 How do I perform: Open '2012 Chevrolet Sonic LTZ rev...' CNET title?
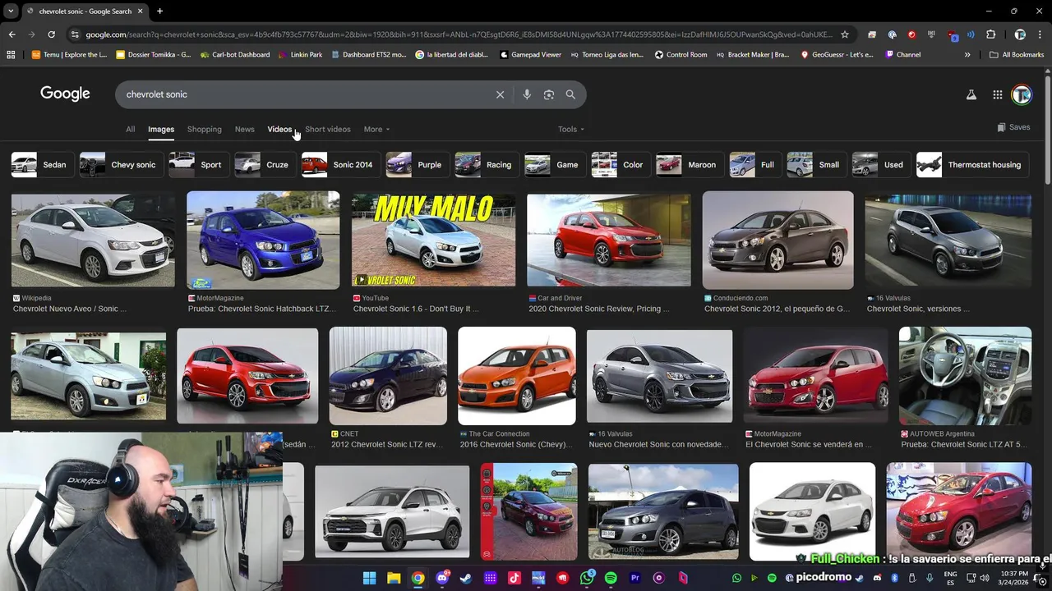[387, 444]
